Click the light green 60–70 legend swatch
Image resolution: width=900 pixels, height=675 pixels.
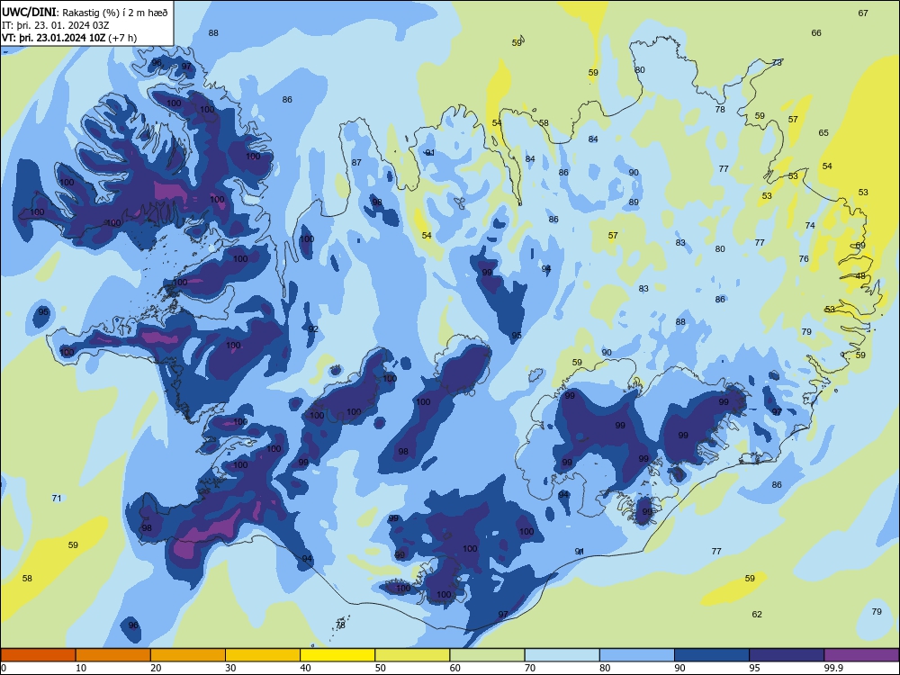coord(487,655)
